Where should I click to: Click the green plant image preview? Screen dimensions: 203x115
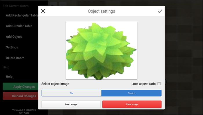[x=101, y=51]
